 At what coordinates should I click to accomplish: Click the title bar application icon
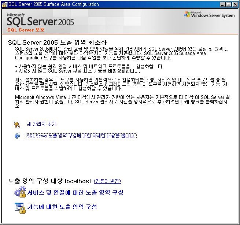pos(4,4)
